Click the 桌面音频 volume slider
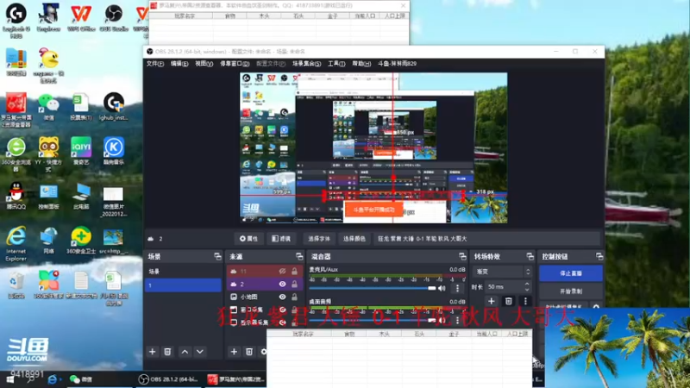Screen dimensions: 690x388 373,320
